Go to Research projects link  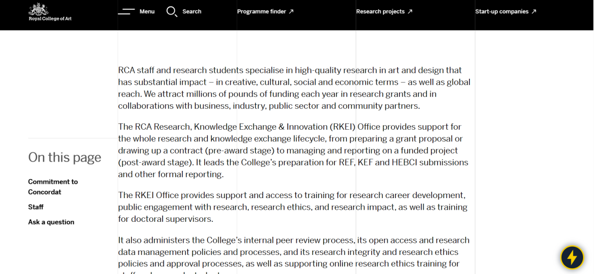(x=380, y=12)
